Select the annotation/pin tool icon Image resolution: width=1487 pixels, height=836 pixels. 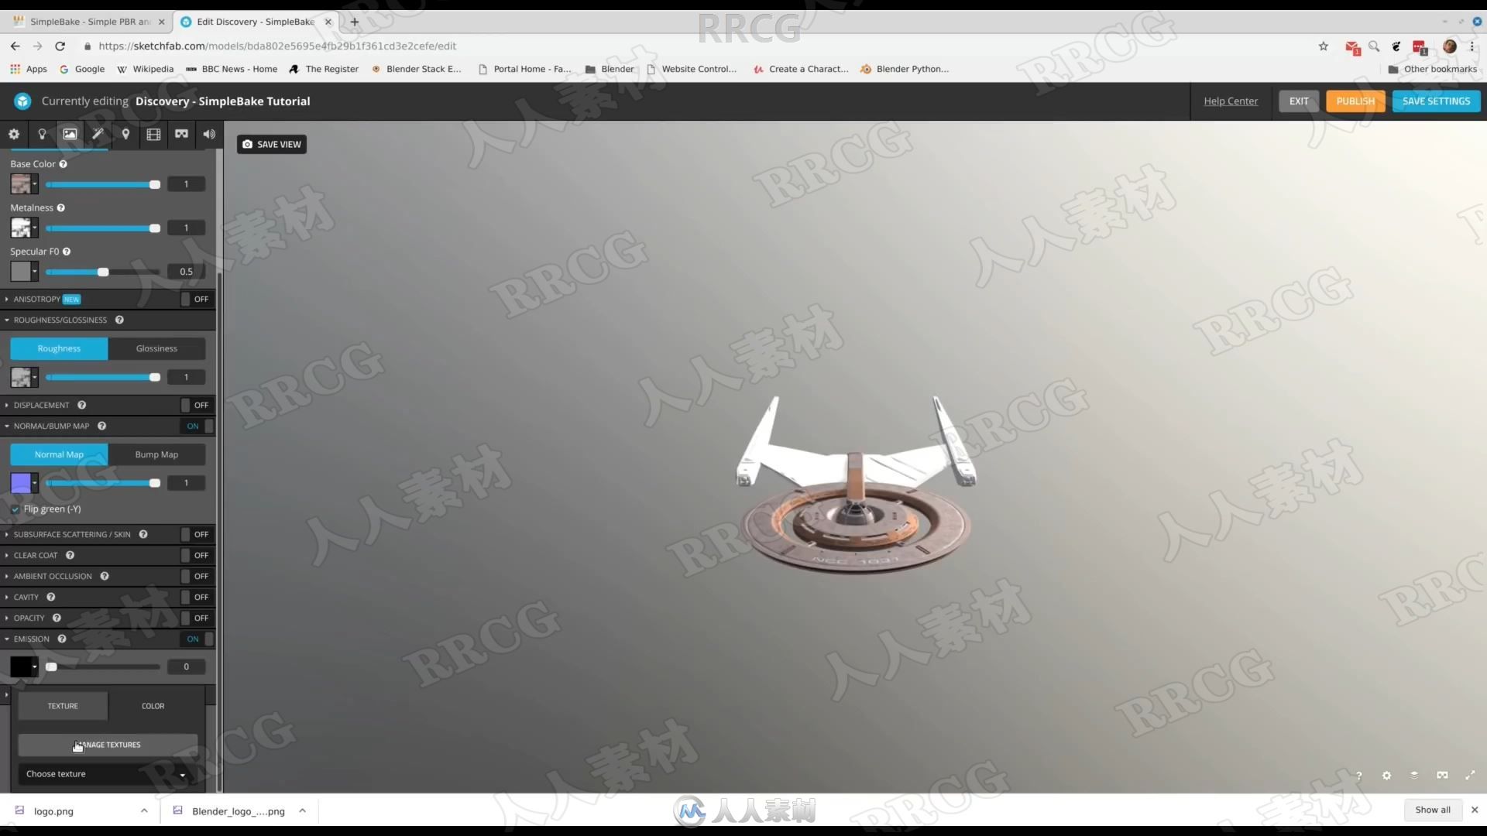pos(125,132)
